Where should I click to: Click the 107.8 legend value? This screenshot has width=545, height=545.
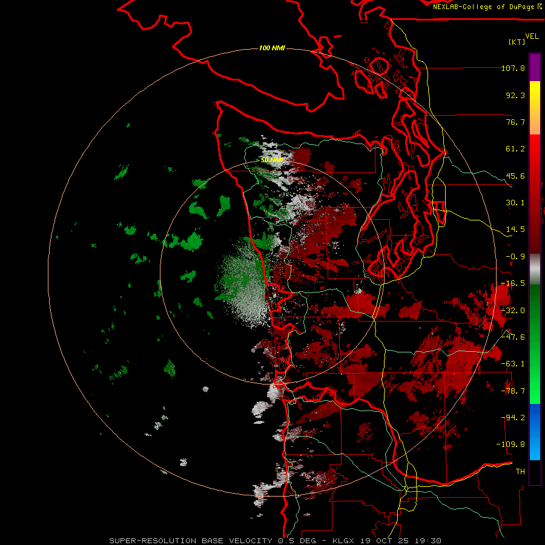tap(513, 68)
